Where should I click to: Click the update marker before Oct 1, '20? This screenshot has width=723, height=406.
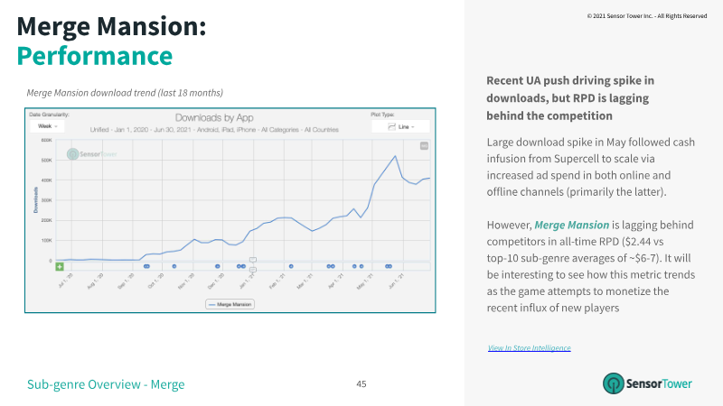click(146, 266)
